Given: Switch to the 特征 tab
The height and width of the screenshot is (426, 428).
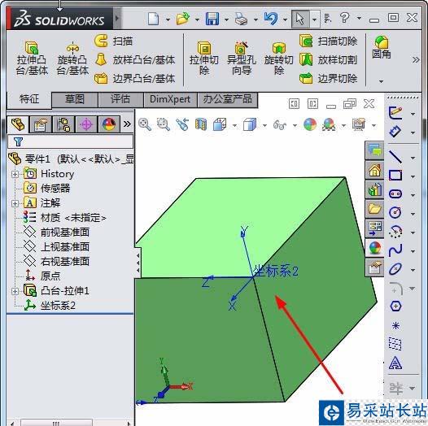Looking at the screenshot, I should click(x=29, y=99).
